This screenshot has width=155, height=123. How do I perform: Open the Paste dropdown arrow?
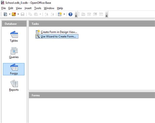[x=40, y=14]
